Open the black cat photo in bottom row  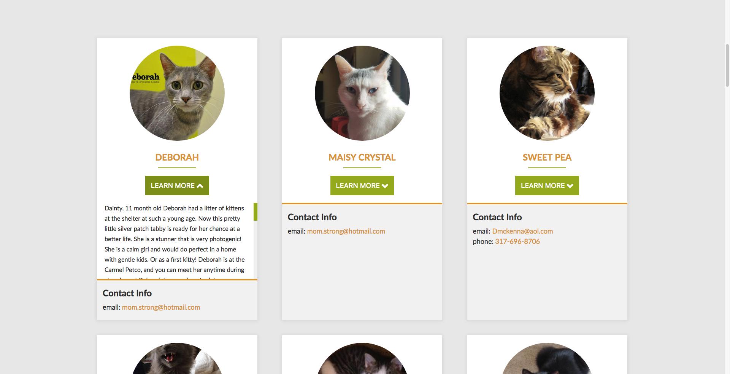coord(547,358)
